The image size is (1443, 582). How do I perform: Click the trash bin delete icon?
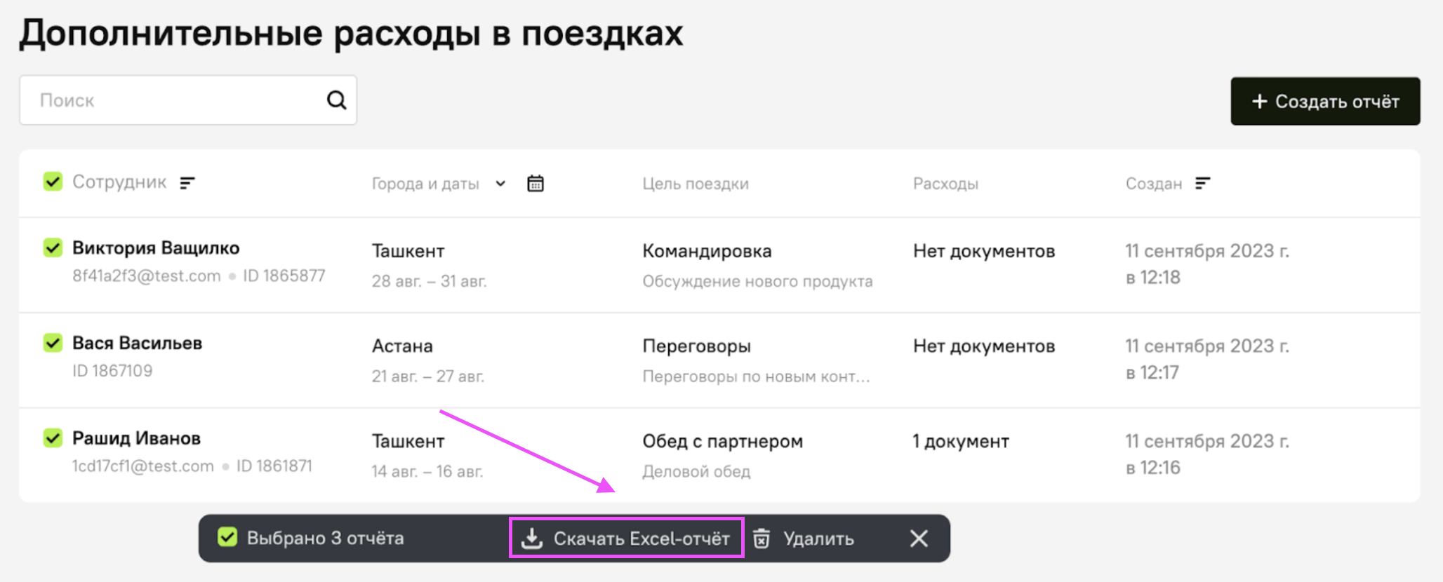[x=762, y=539]
